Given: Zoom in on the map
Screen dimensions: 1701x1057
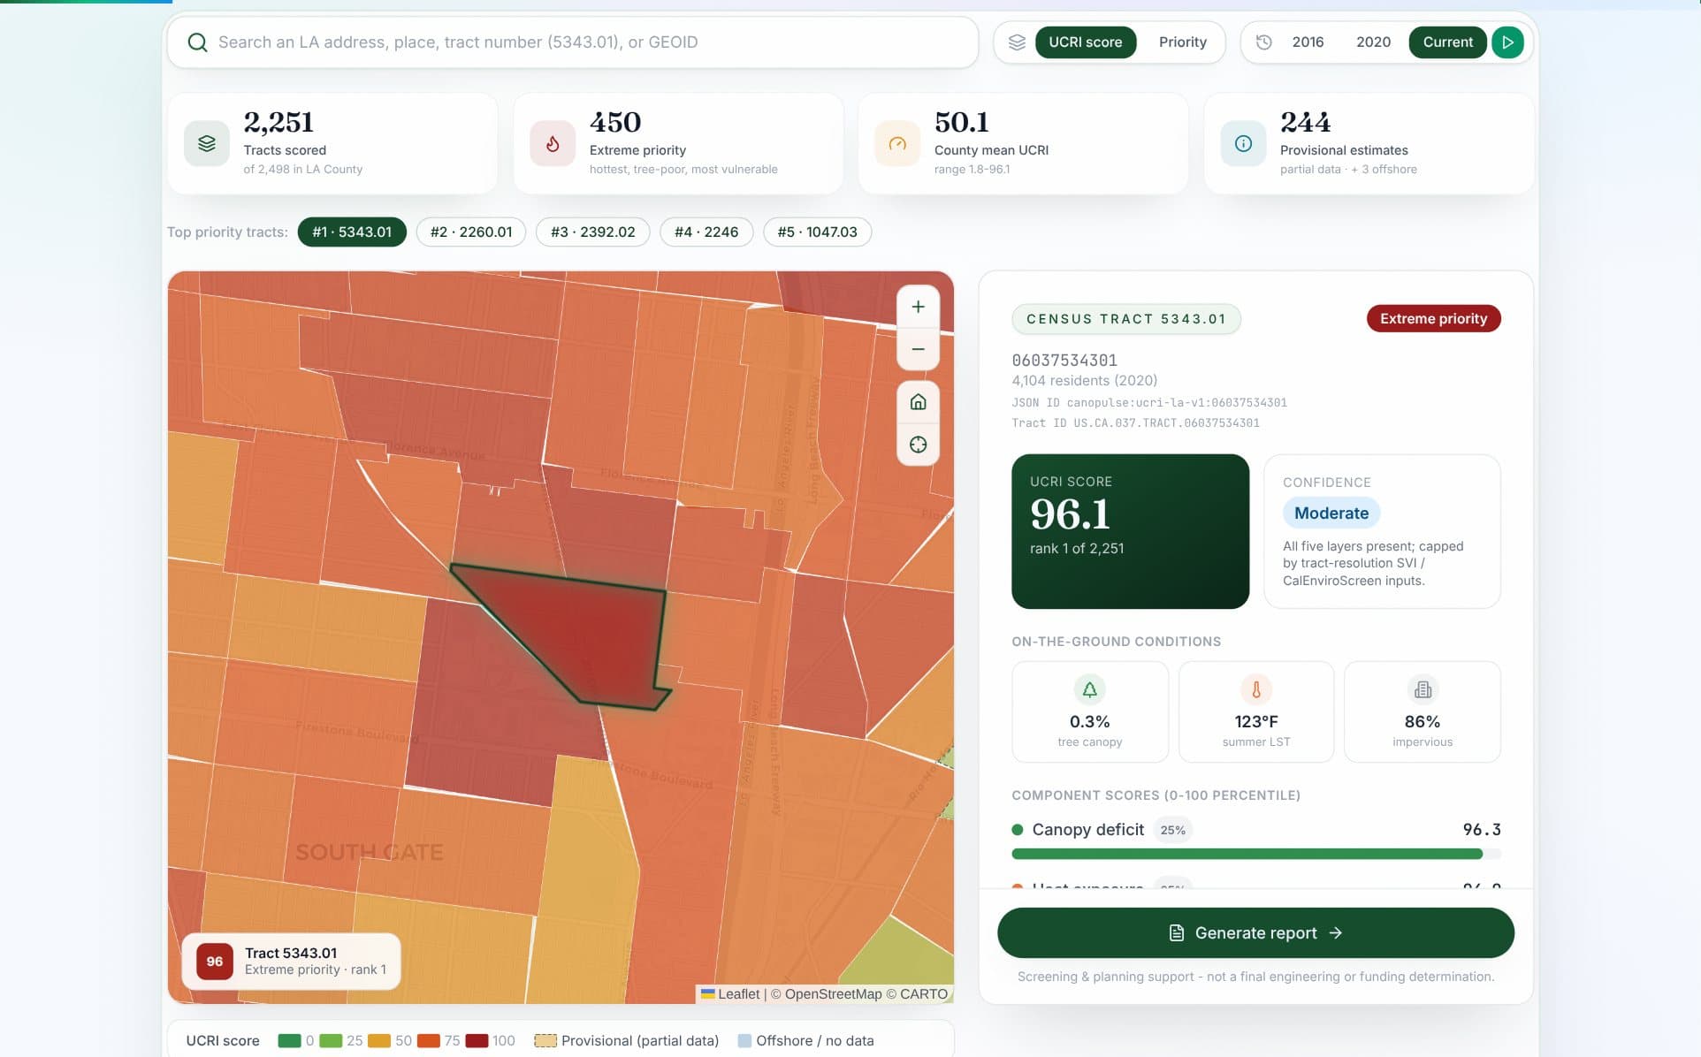Looking at the screenshot, I should click(x=918, y=307).
